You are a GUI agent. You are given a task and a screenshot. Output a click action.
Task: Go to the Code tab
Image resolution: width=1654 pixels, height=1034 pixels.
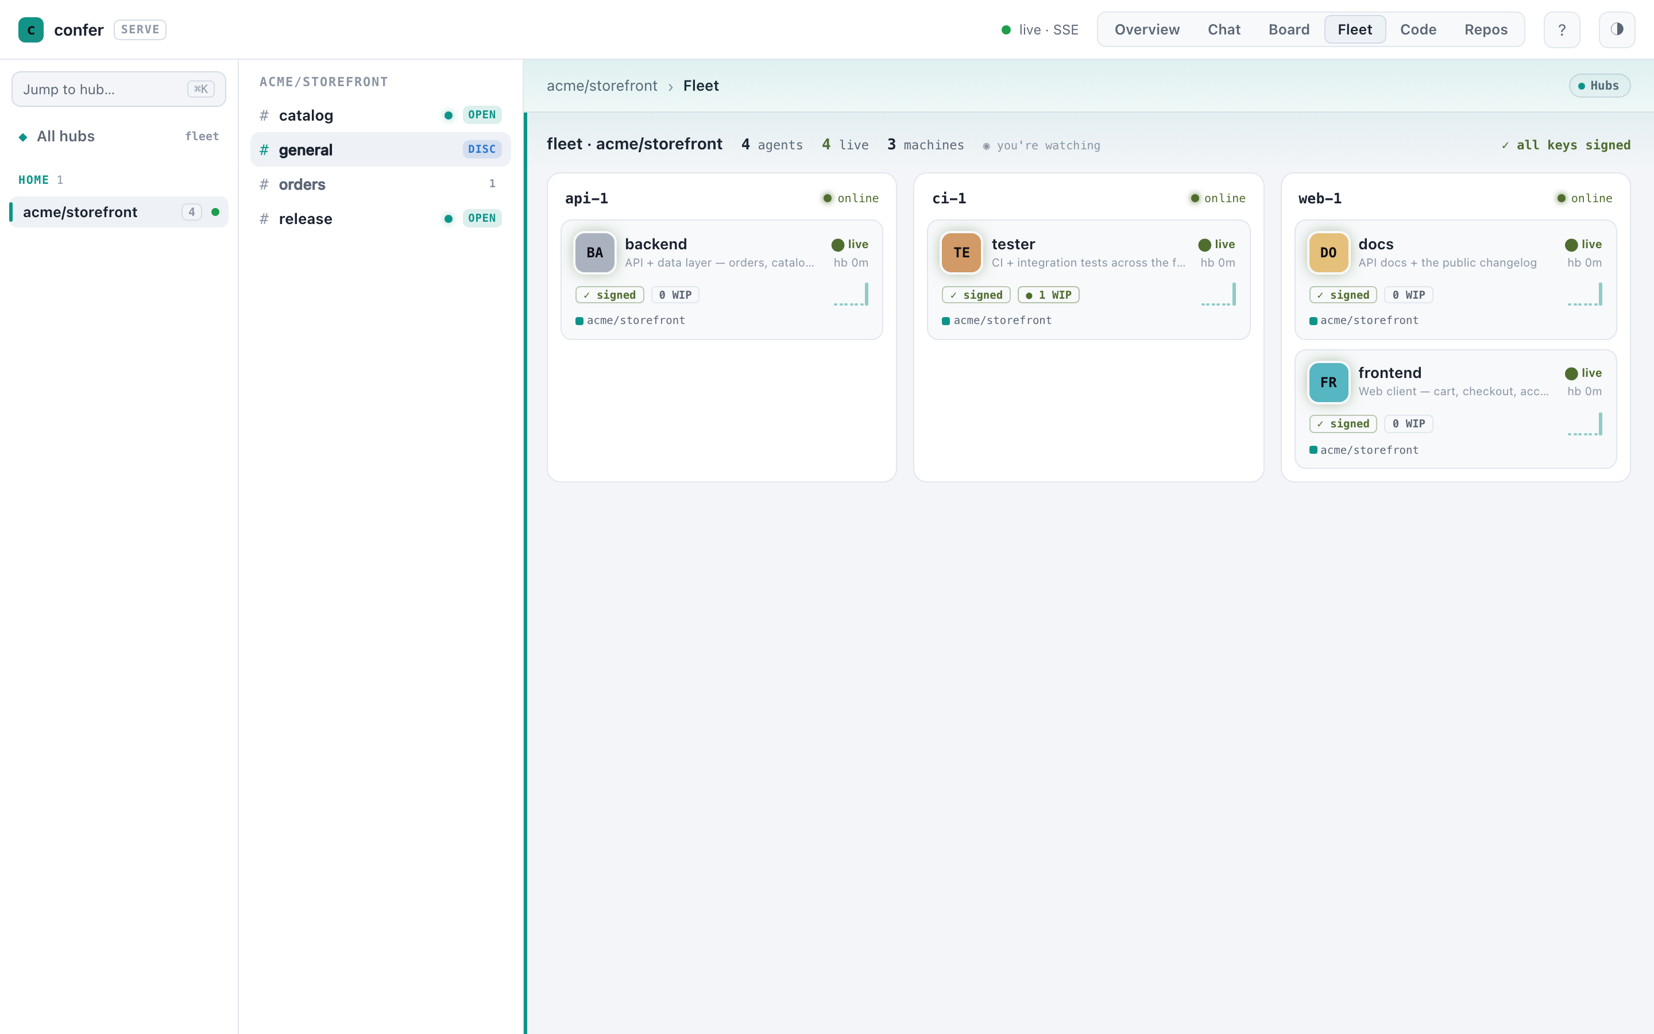1417,29
